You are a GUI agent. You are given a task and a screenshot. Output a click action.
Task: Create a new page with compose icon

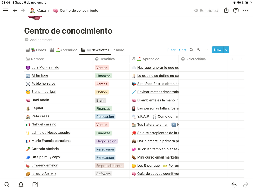(35, 184)
